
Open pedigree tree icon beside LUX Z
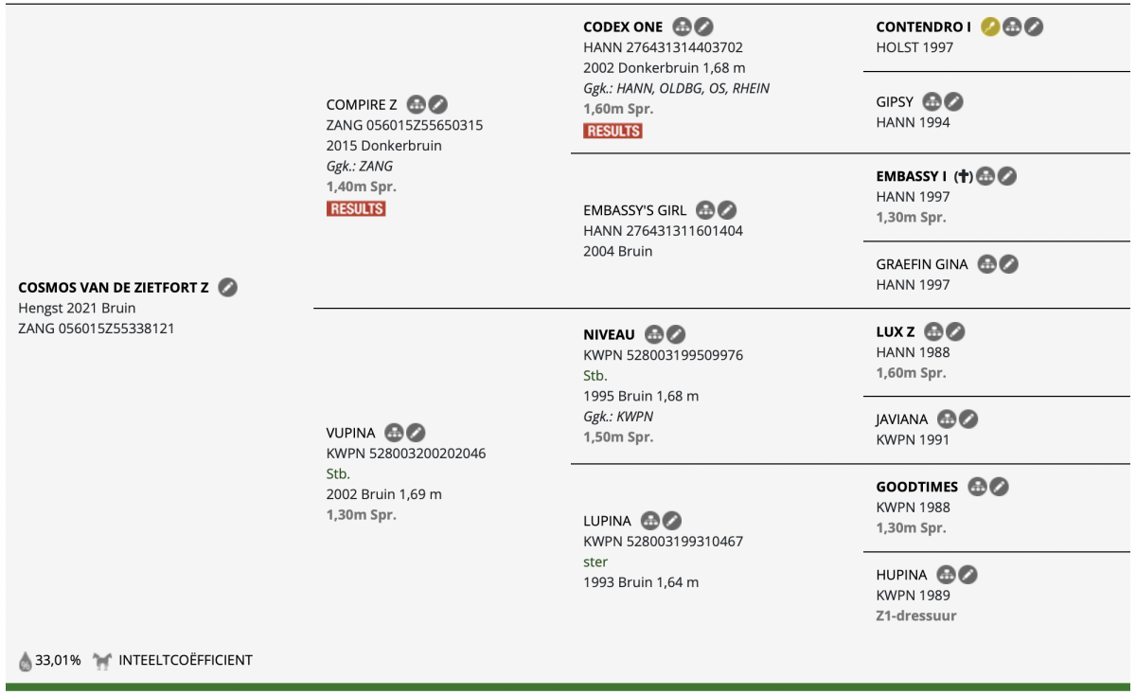click(x=933, y=331)
